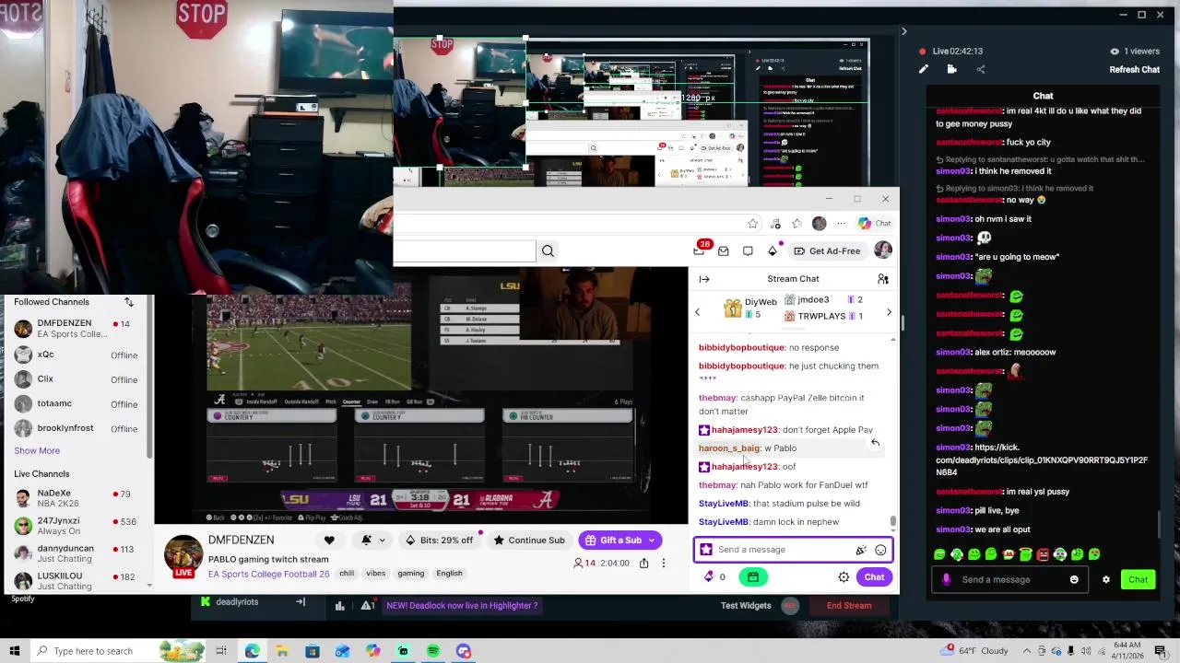
Task: Collapse Stream Chat with the arrow icon
Action: (704, 279)
